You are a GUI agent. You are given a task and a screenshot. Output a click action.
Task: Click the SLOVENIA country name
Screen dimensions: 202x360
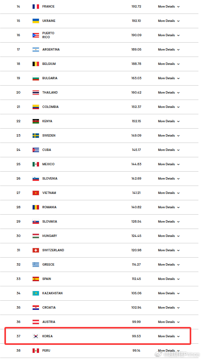pyautogui.click(x=50, y=178)
